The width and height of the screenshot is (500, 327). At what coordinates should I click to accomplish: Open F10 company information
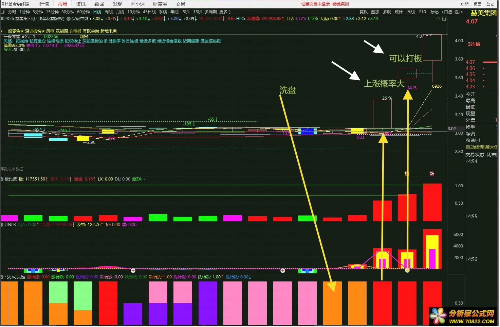point(423,12)
